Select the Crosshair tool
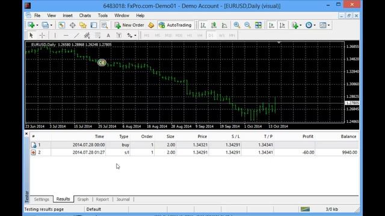The height and width of the screenshot is (216, 385). click(42, 35)
